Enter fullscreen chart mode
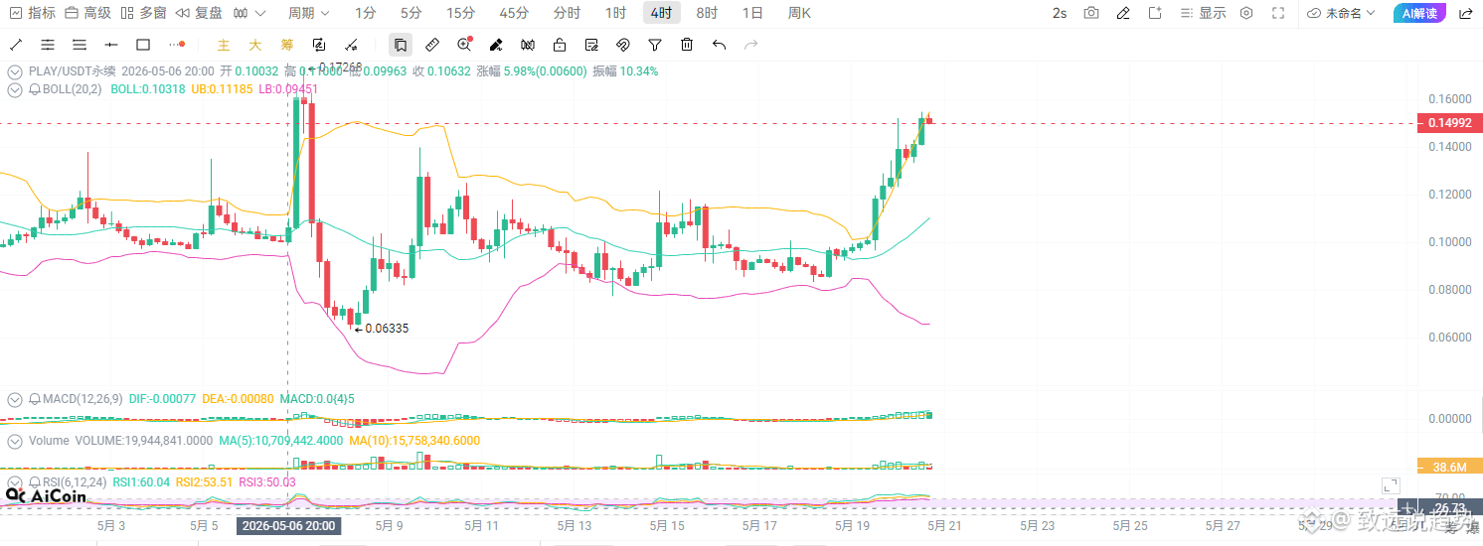1483x546 pixels. point(1278,13)
